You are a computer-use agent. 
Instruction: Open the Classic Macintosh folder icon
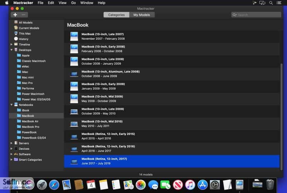click(19, 61)
